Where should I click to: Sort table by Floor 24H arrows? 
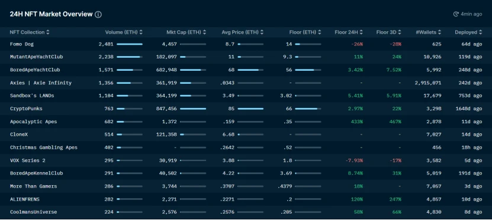[x=361, y=32]
